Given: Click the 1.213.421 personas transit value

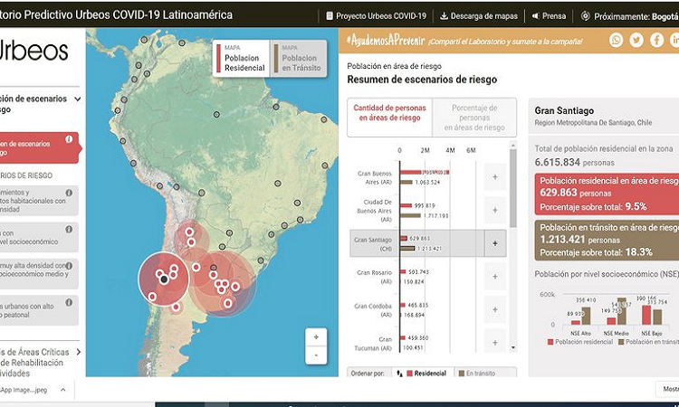Looking at the screenshot, I should point(579,239).
